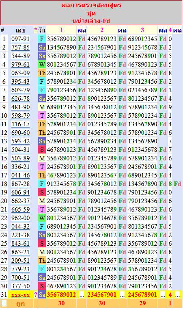Click the column 3 header

pos(142,30)
